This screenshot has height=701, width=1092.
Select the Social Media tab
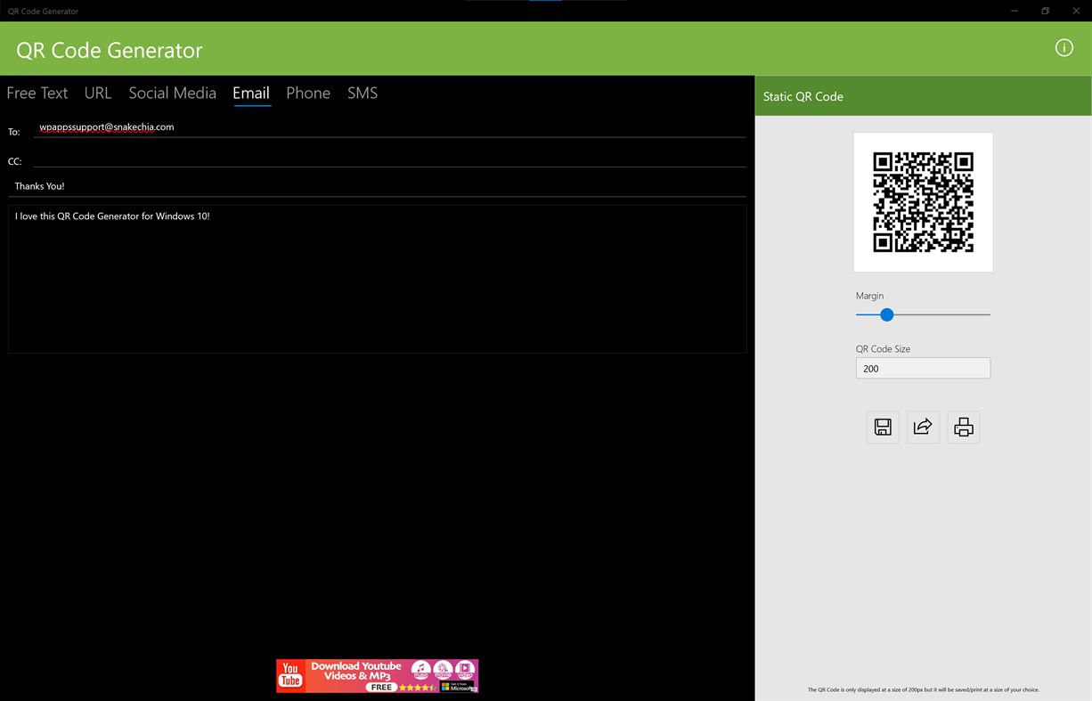(172, 93)
